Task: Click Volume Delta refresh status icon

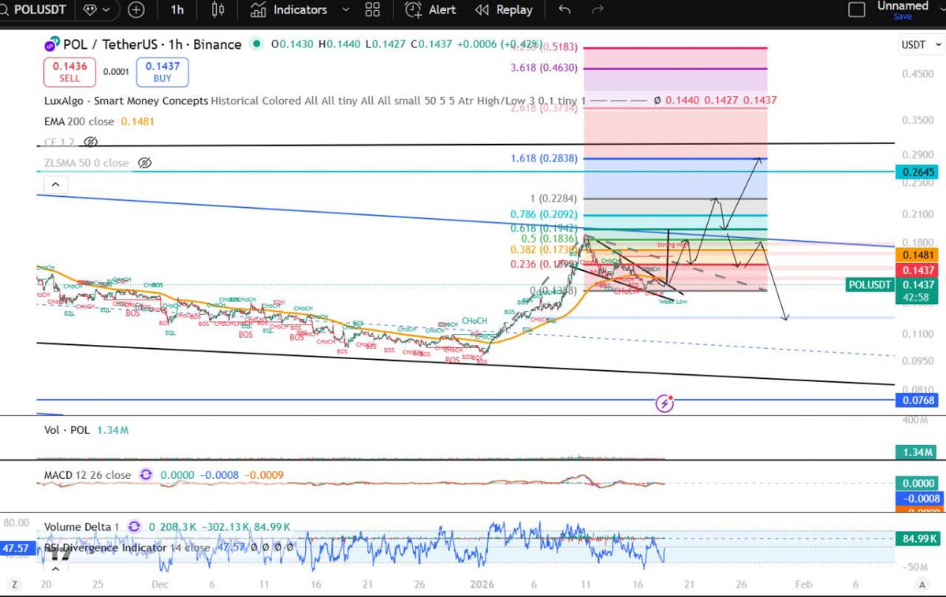Action: [x=134, y=525]
